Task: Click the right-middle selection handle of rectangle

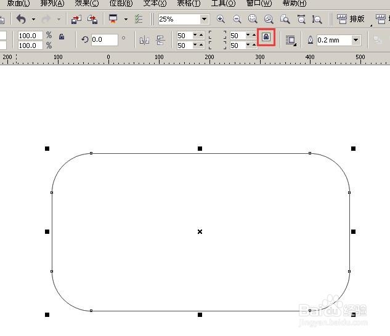Action: [353, 231]
